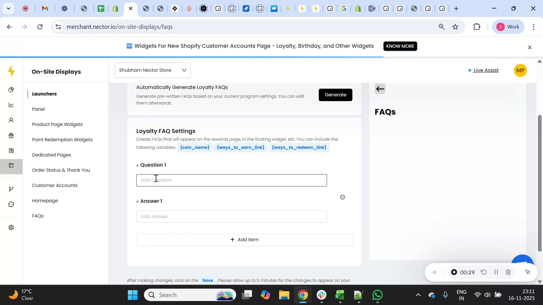Open the insights line chart icon in sidebar

point(11,105)
